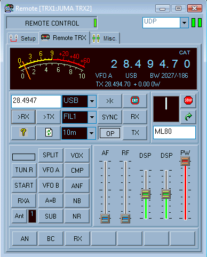Toggle the SUB button
The image size is (207, 257).
click(x=51, y=216)
